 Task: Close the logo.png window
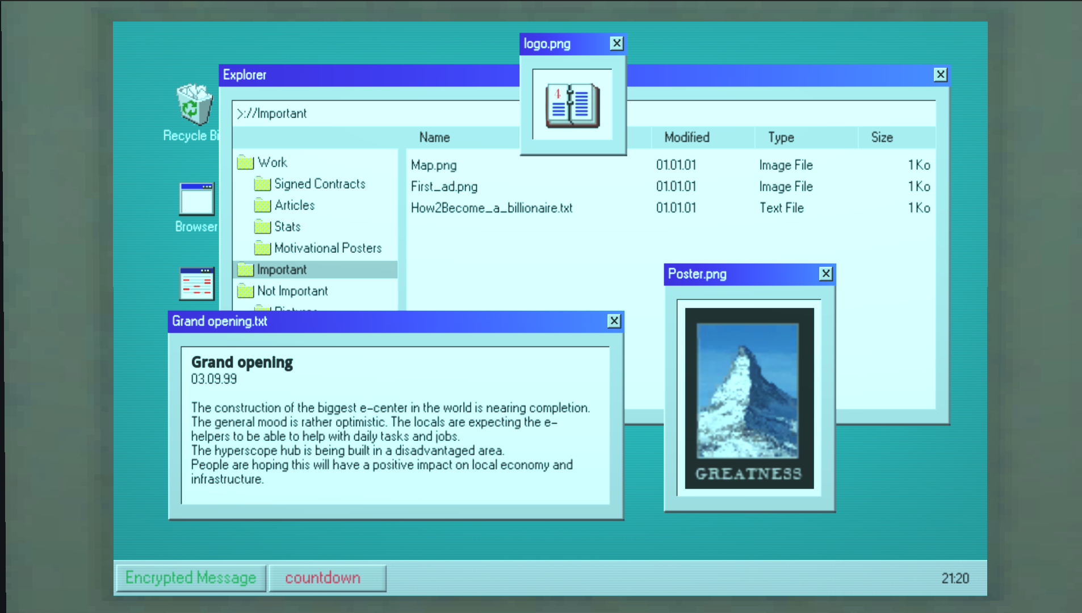[617, 44]
